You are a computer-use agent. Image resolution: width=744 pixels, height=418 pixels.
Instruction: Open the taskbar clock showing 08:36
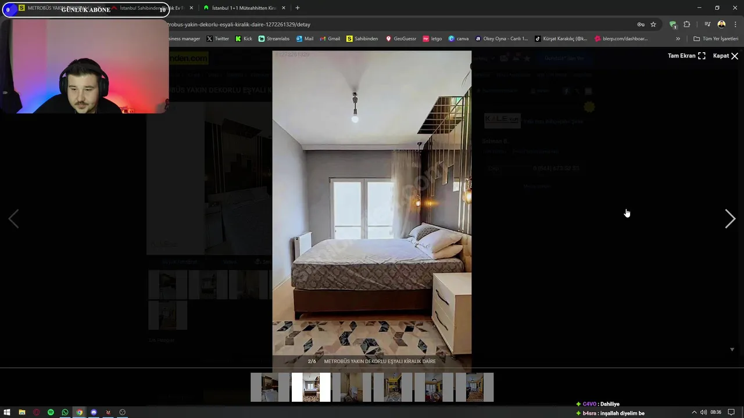click(x=716, y=412)
